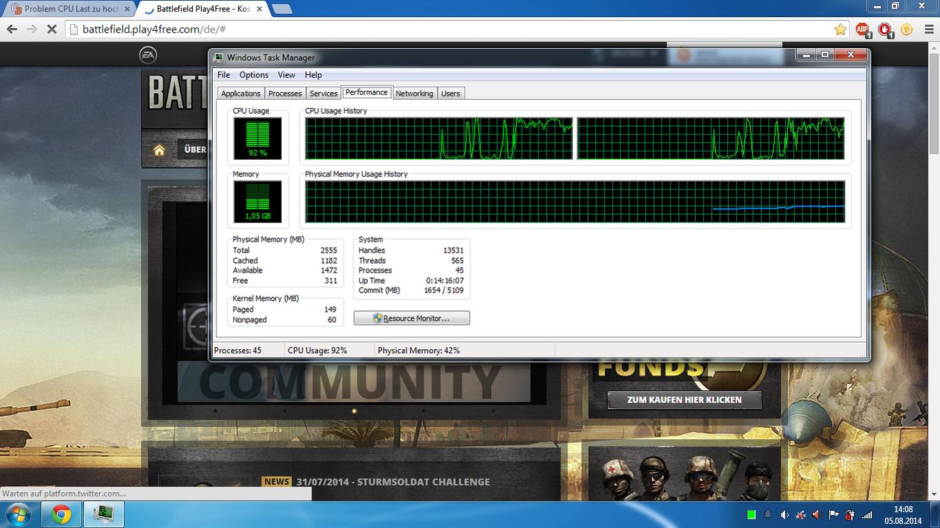Image resolution: width=940 pixels, height=528 pixels.
Task: Click the battery power plug tray icon
Action: (x=850, y=514)
